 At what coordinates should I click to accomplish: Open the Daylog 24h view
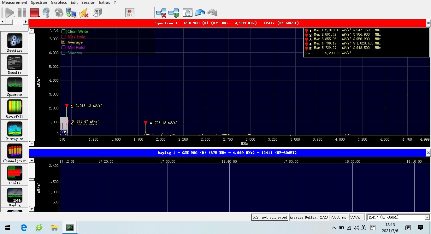click(x=15, y=196)
